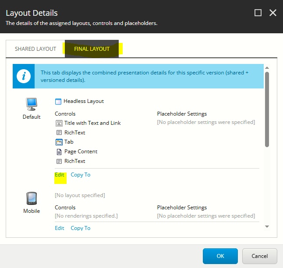This screenshot has height=268, width=283.
Task: Click the Page Content document icon
Action: 59,152
